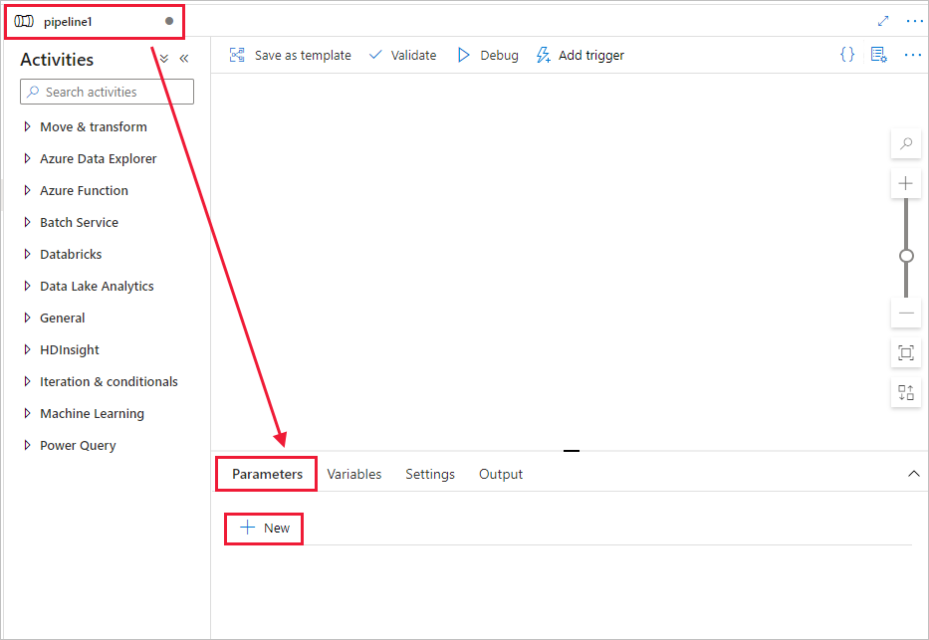Click the fit-to-canvas zoom icon
Viewport: 929px width, 640px height.
pos(905,352)
